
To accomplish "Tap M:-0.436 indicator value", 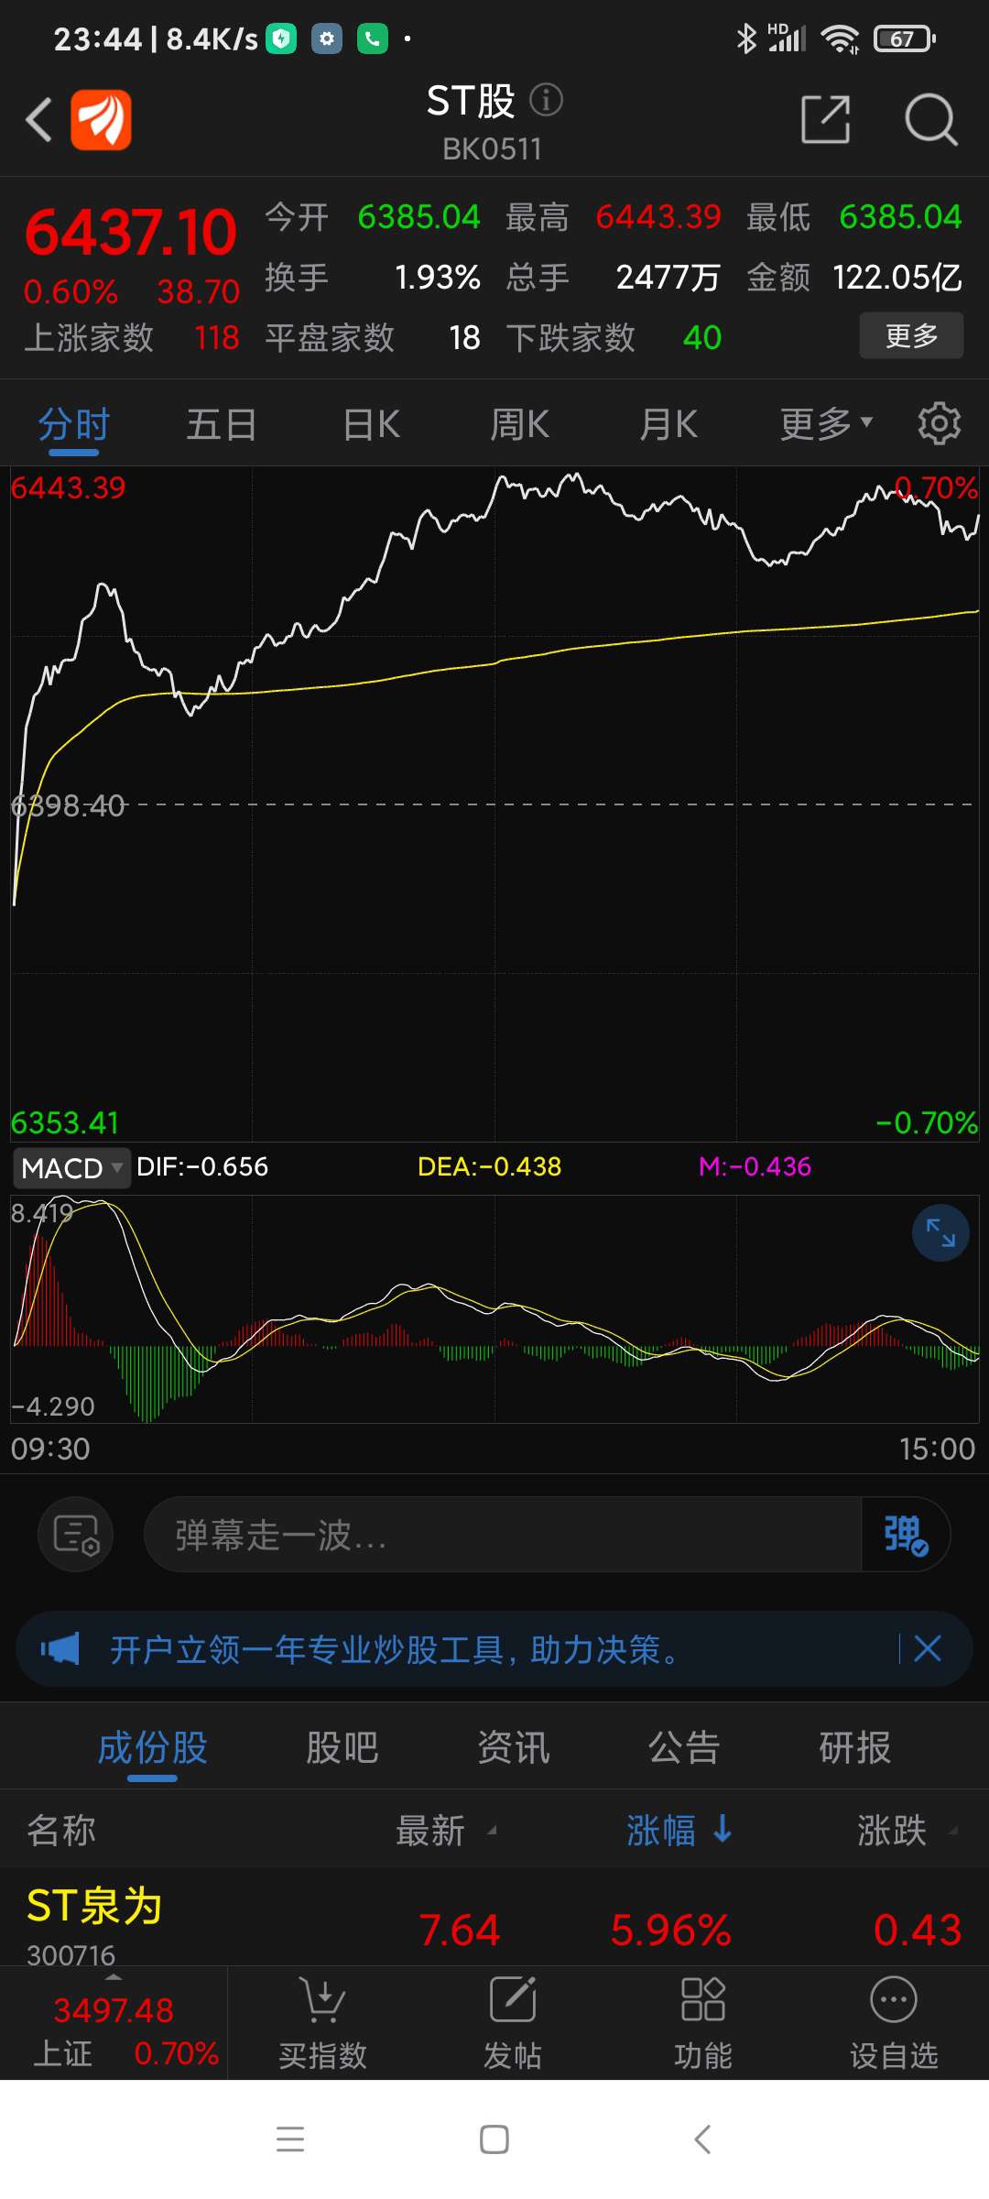I will point(755,1166).
